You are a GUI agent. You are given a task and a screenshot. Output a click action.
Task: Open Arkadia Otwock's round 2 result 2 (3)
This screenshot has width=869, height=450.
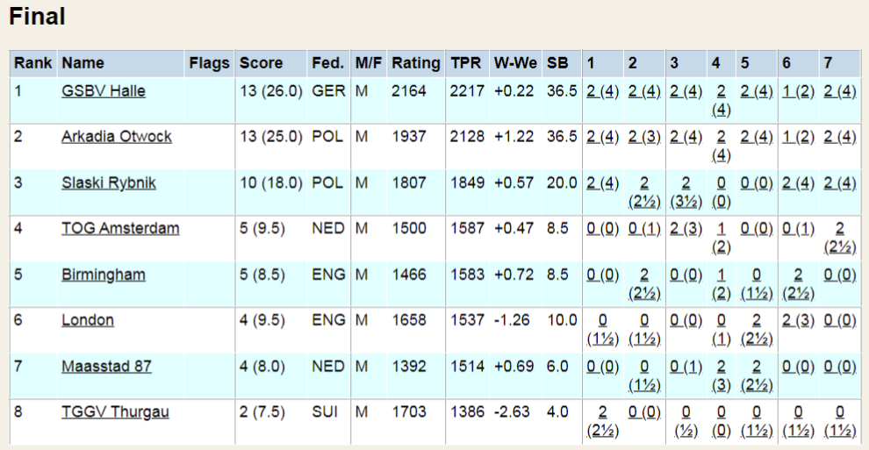[x=644, y=137]
